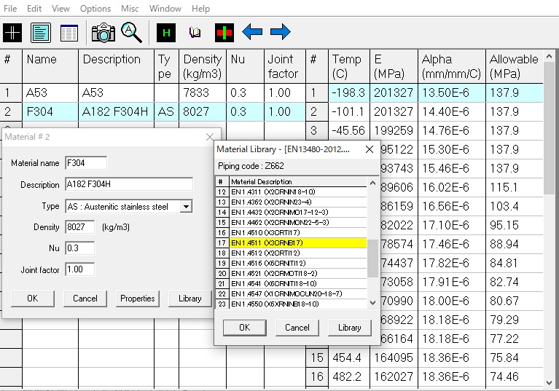Click the Density field showing 8027

coord(80,227)
